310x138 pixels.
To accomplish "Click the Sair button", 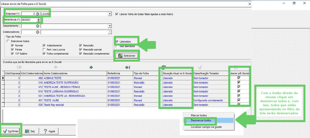I will tap(30, 131).
